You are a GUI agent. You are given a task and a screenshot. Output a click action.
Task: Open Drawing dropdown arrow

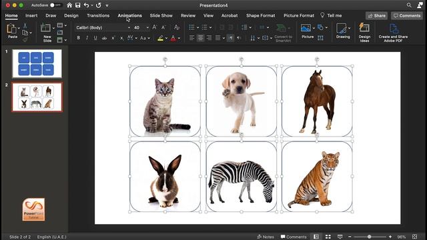(x=349, y=28)
